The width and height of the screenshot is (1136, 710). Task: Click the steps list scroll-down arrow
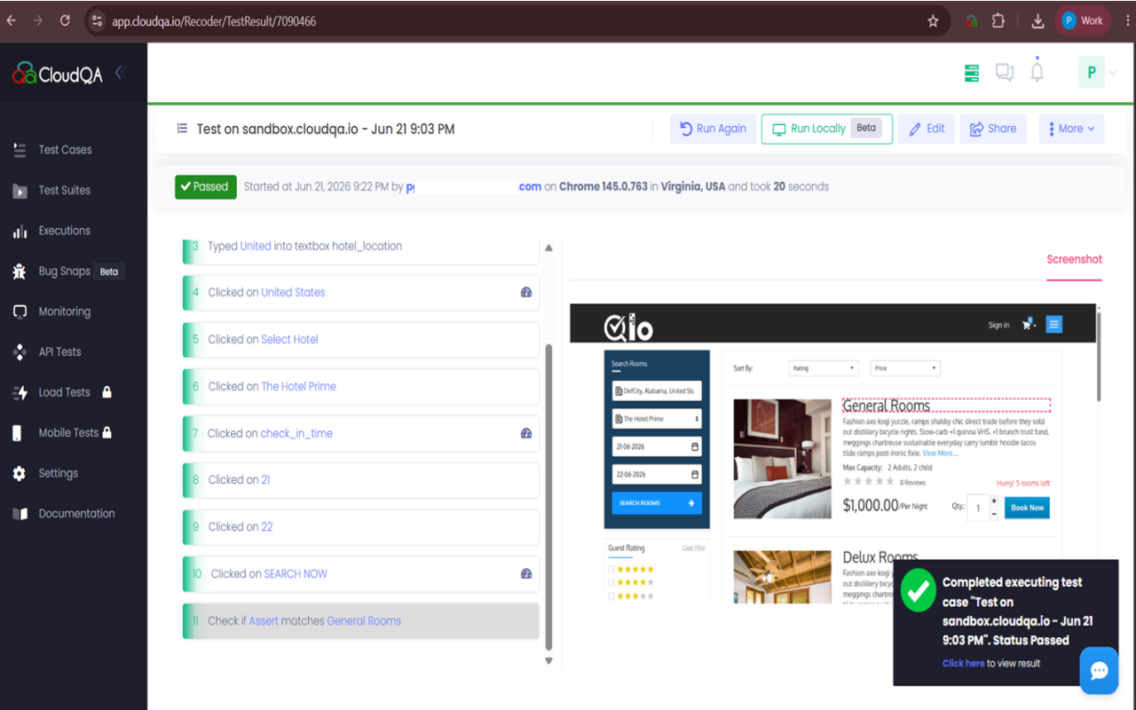[x=548, y=660]
